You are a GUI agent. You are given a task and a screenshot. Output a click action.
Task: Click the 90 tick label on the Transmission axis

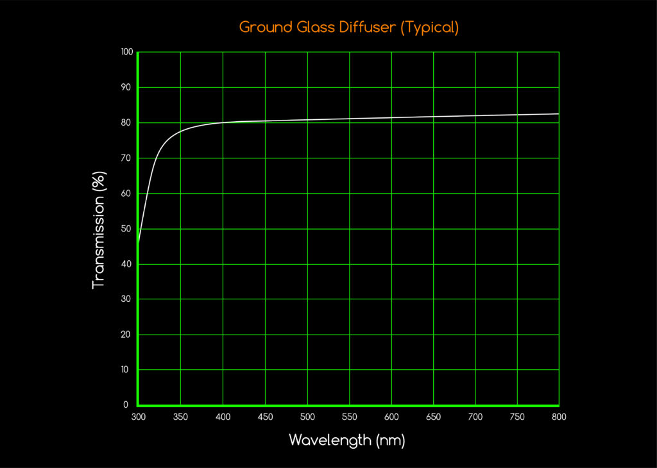(x=126, y=87)
